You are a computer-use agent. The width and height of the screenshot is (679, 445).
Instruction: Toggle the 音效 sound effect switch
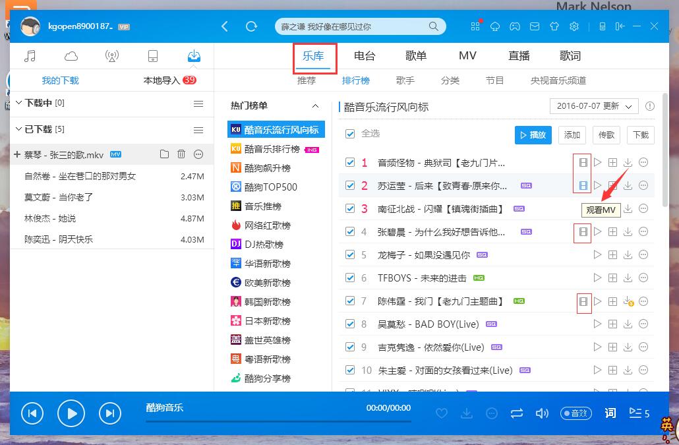coord(576,413)
